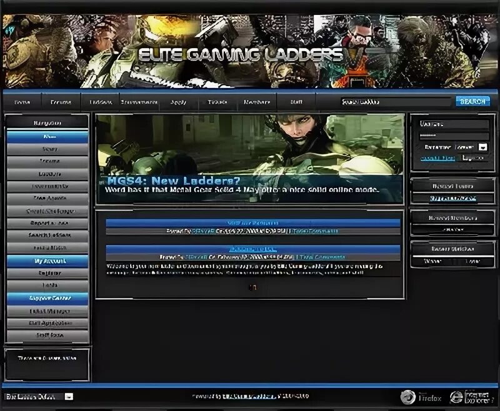The height and width of the screenshot is (411, 500).
Task: Open the Tournaments item in top navigation
Action: click(139, 102)
